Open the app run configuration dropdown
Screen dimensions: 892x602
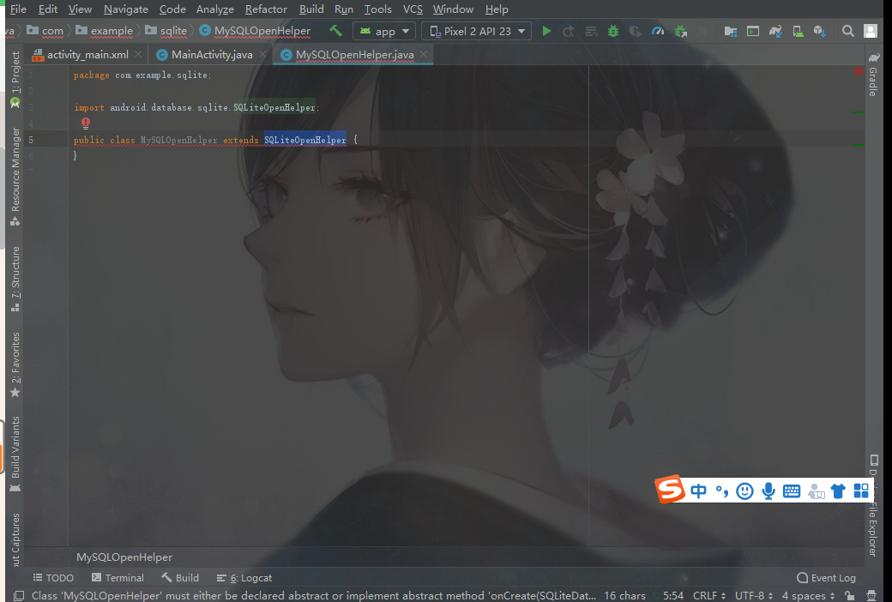pyautogui.click(x=384, y=31)
